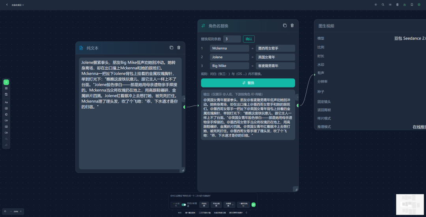
Task: Redo with the left sidebar forward arrow
Action: [6, 145]
